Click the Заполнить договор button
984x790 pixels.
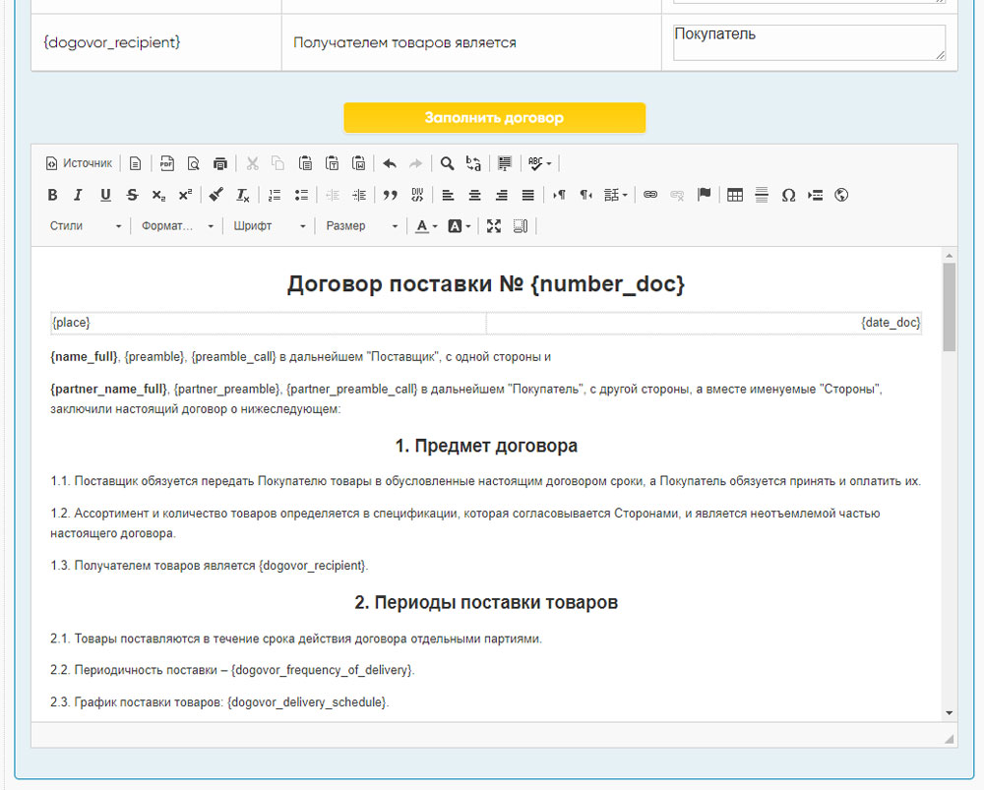[x=495, y=117]
